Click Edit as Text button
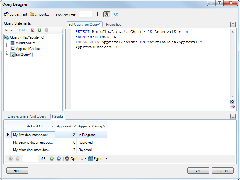Image resolution: width=240 pixels, height=180 pixels. 16,14
